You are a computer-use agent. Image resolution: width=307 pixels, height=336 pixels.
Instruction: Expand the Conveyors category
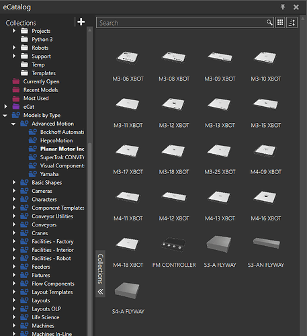coord(14,224)
